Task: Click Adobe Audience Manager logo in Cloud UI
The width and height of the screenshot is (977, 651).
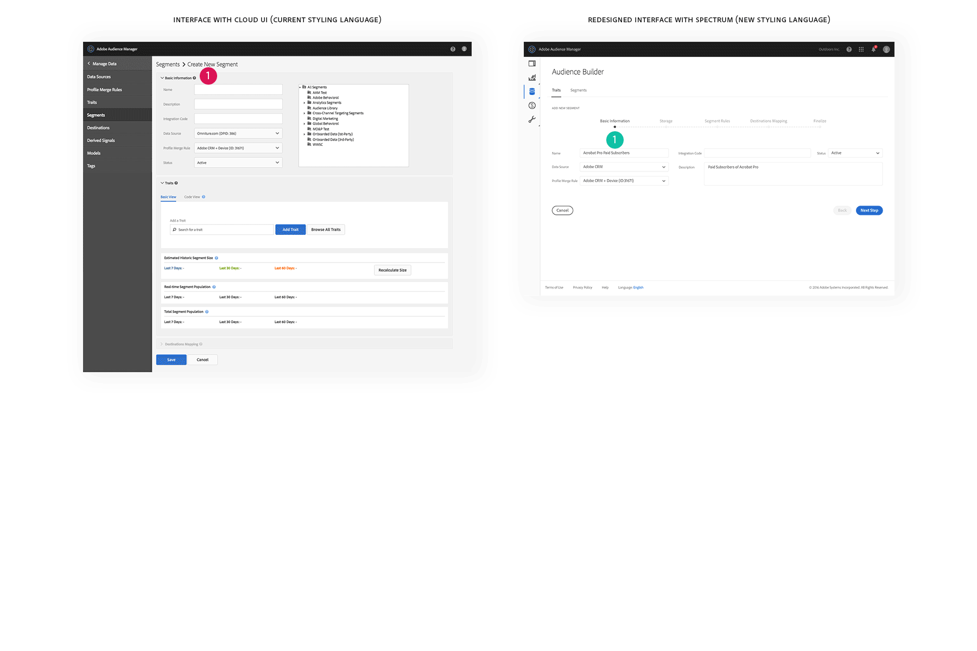Action: 91,49
